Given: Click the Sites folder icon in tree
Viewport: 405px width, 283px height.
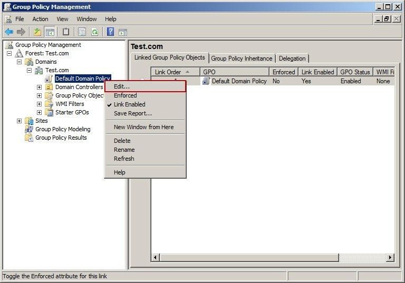Looking at the screenshot, I should [29, 121].
